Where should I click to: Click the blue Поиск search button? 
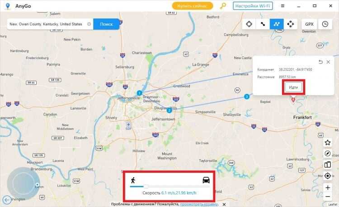tap(106, 24)
